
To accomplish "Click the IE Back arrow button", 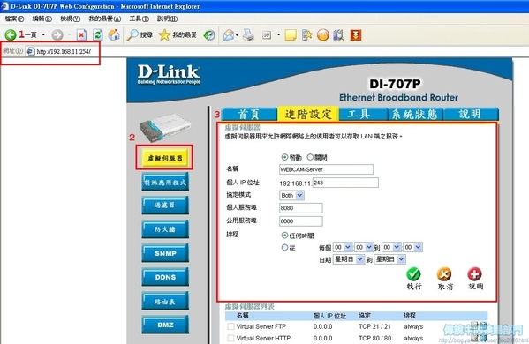I will coord(11,34).
